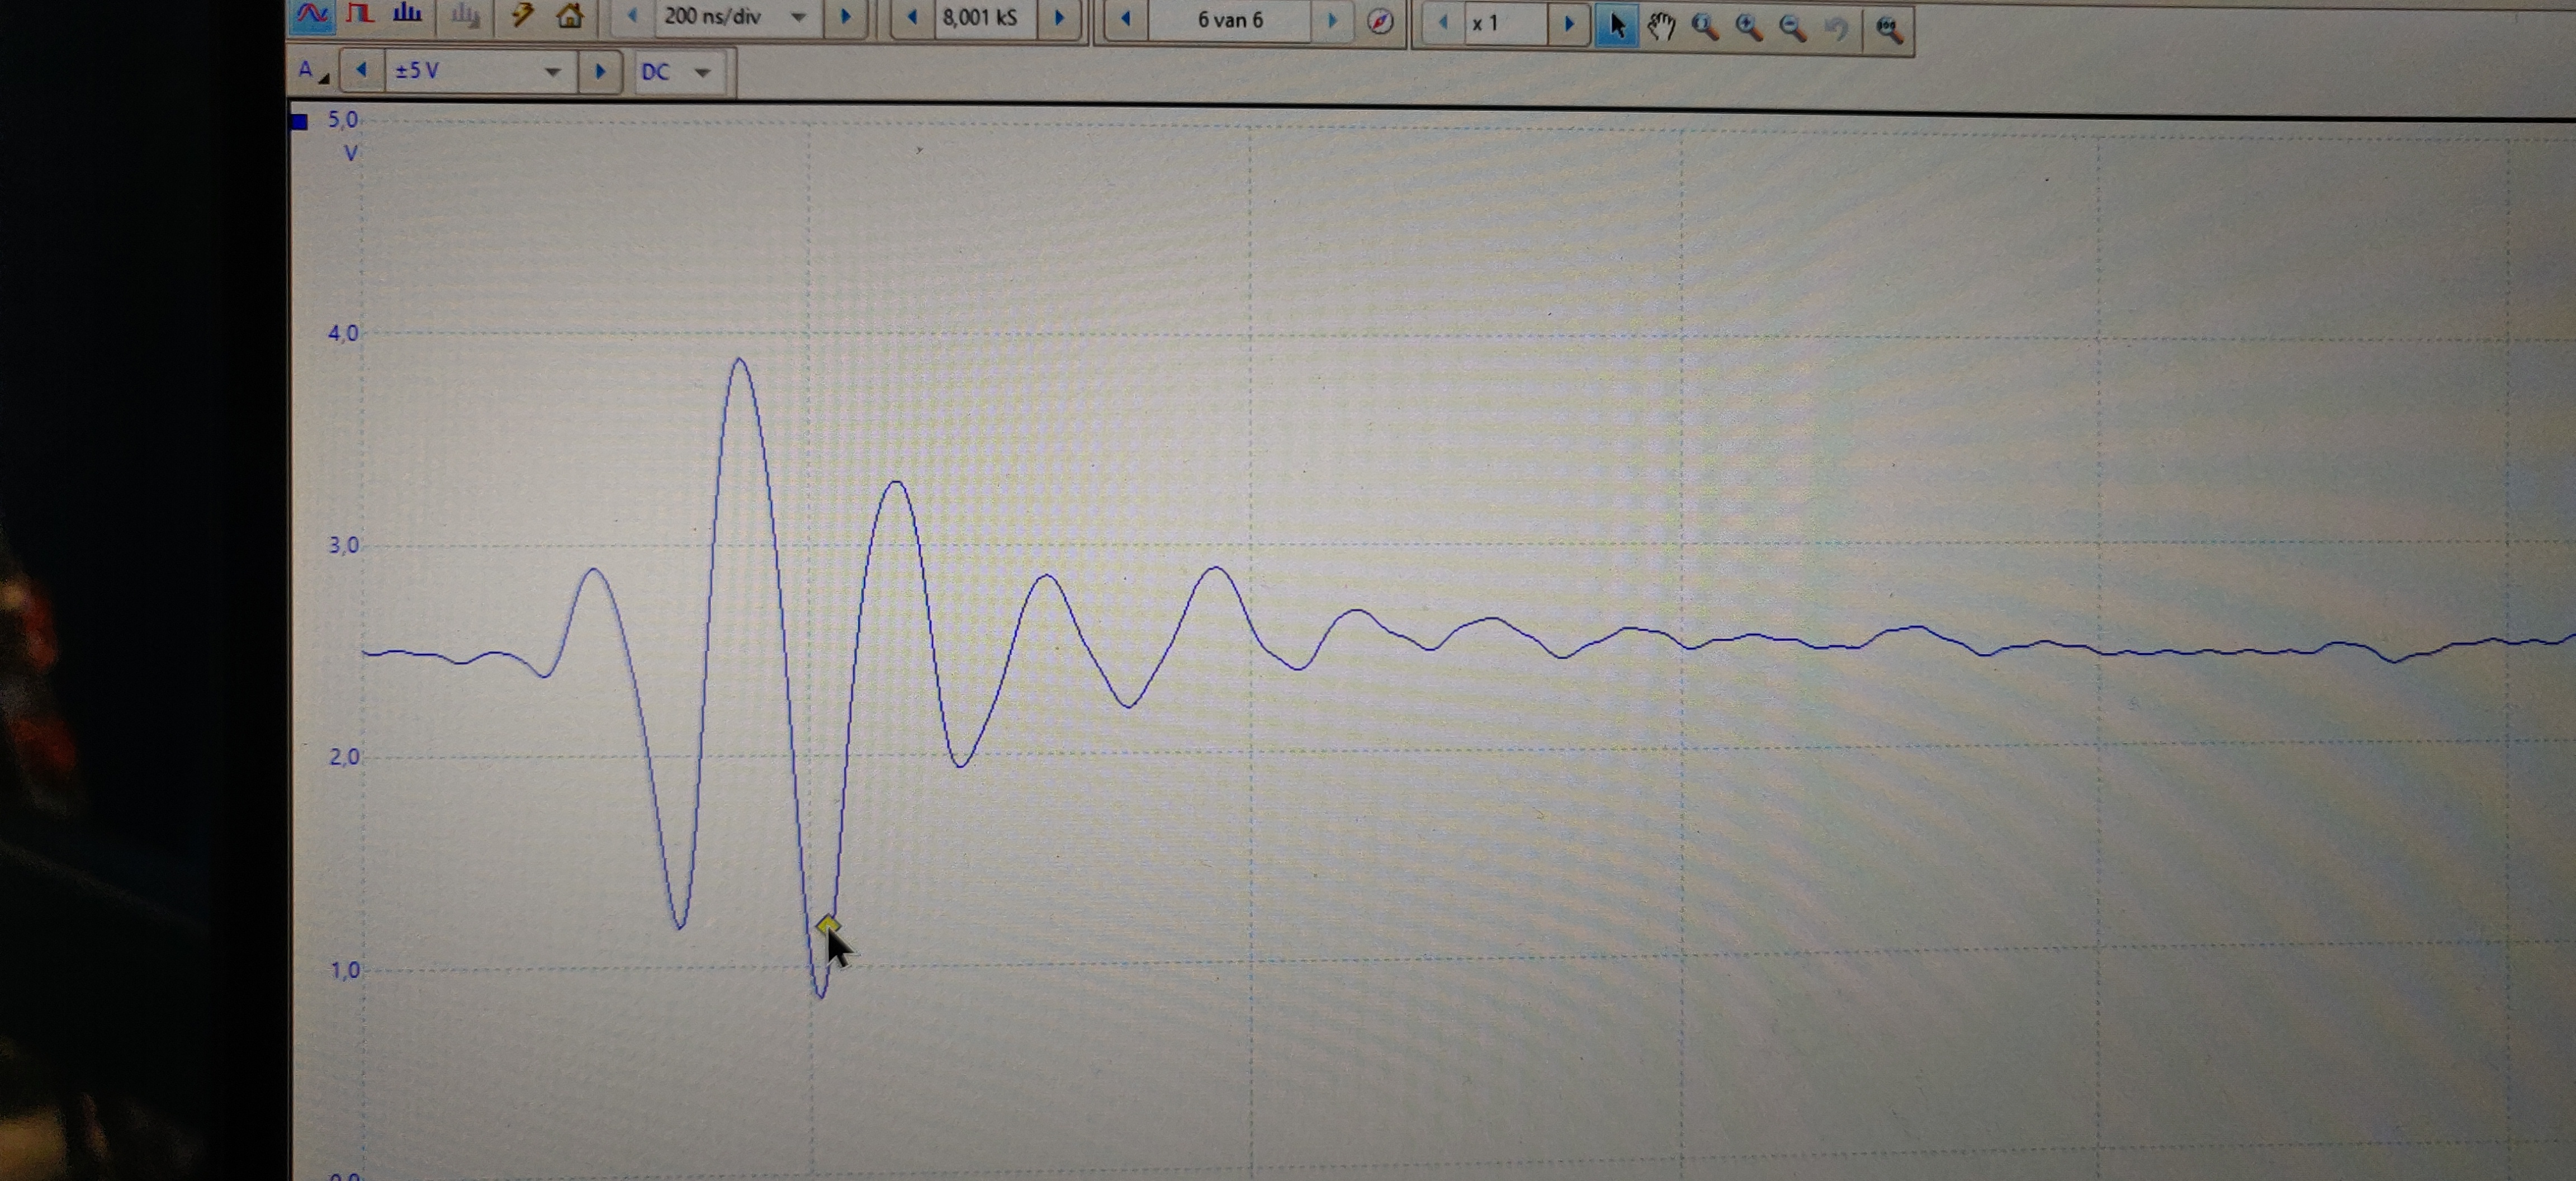2576x1181 pixels.
Task: Open the 200 ns/div timebase dropdown
Action: 798,17
